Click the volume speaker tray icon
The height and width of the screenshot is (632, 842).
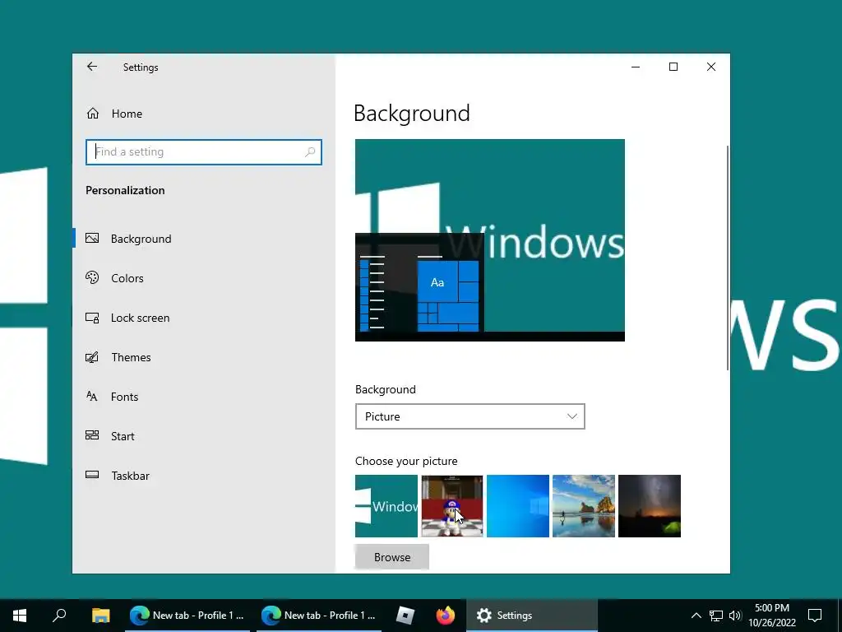point(735,616)
